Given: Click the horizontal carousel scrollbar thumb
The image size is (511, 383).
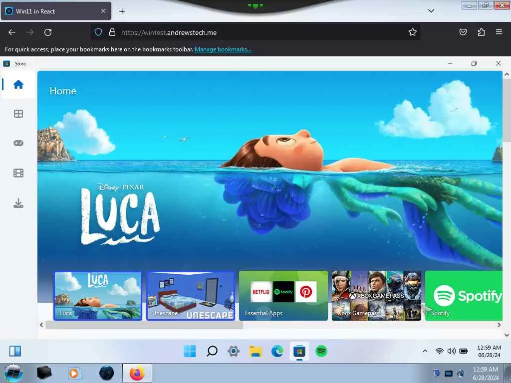Looking at the screenshot, I should [144, 325].
